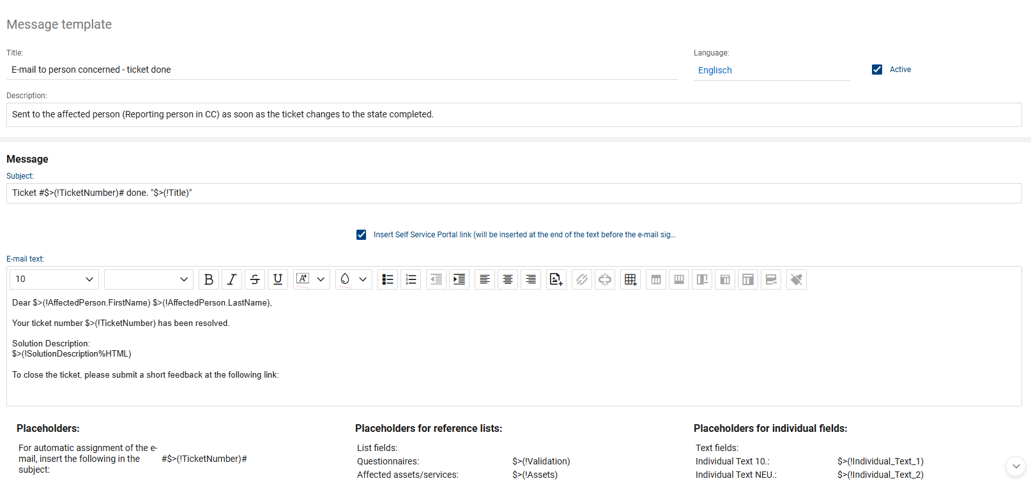Click the round scroll-down chevron button

point(1016,466)
